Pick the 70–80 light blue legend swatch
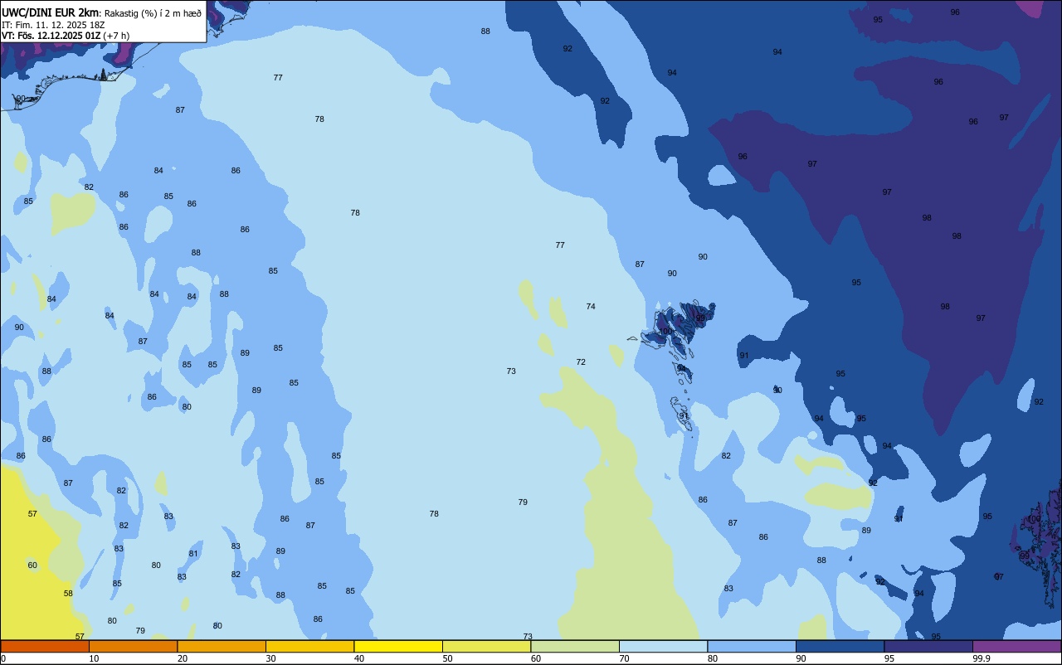The height and width of the screenshot is (665, 1062). [663, 646]
